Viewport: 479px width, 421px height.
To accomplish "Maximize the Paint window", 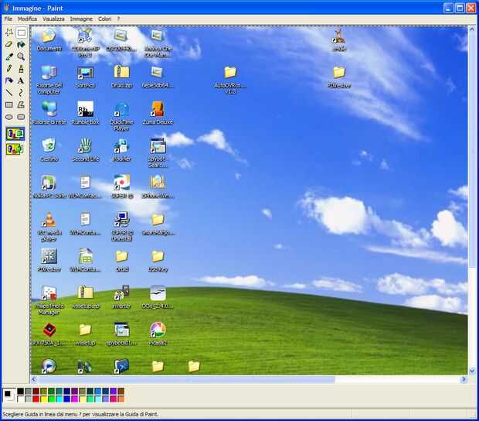I will click(460, 8).
